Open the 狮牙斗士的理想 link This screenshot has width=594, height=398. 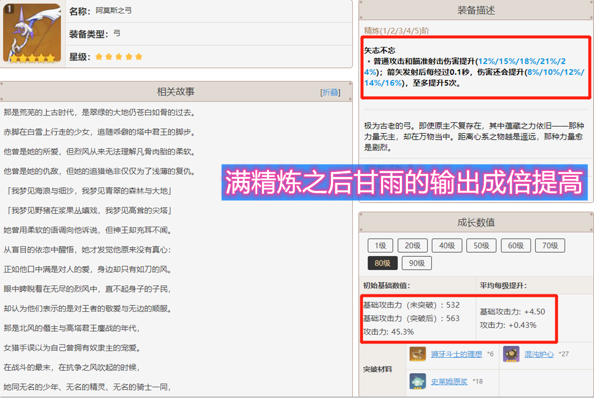[x=456, y=354]
